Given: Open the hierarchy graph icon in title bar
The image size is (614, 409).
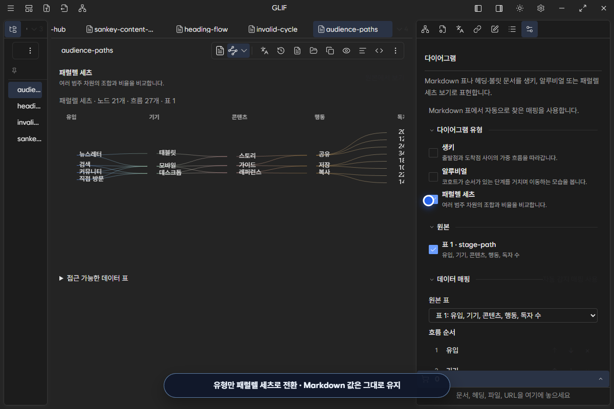Looking at the screenshot, I should (x=82, y=8).
